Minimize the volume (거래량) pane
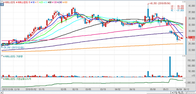The height and width of the screenshot is (94, 196). point(183,56)
